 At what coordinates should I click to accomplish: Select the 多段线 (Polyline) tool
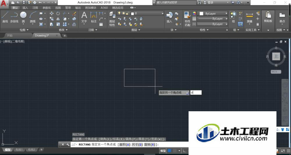14,17
